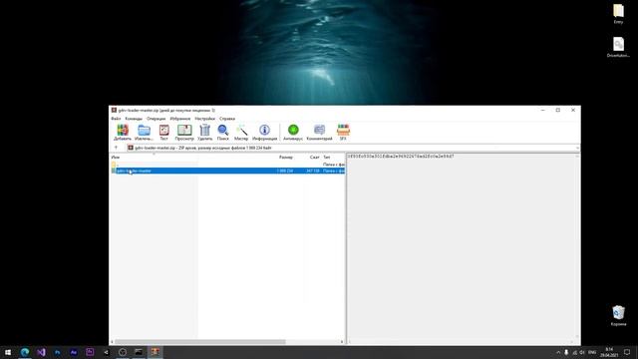
Task: Go up one folder level arrow
Action: (x=116, y=148)
